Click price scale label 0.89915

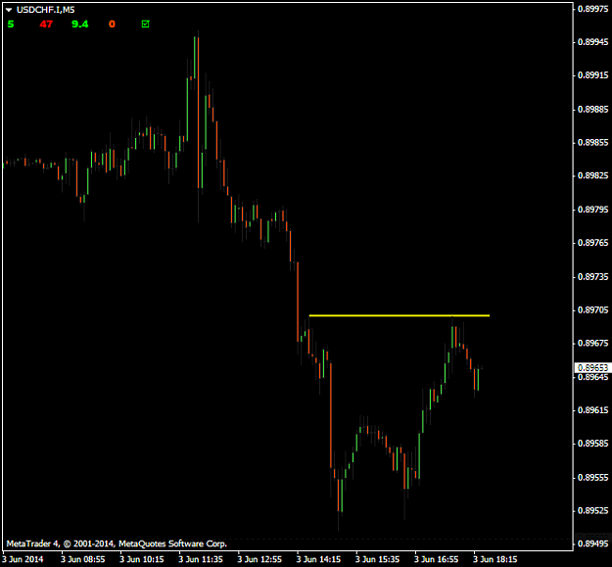click(592, 75)
